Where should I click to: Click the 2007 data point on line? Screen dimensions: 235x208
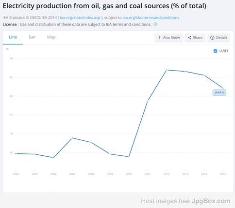tap(72, 138)
